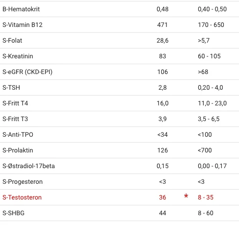Viewport: 239px width, 225px height.
Task: Click the S-Østradiol-17beta label
Action: 28,166
